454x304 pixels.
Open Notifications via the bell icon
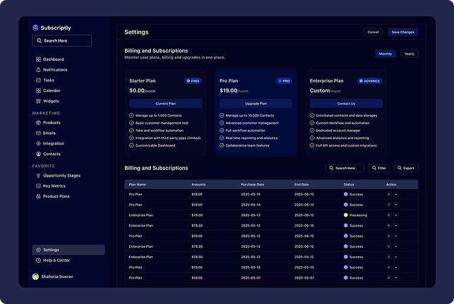39,70
